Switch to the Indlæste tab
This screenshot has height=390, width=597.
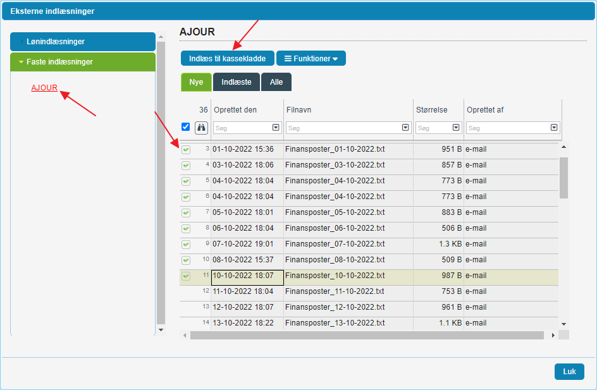click(237, 82)
